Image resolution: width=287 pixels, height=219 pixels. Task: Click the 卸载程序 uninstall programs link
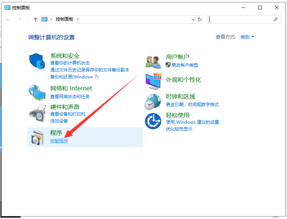point(59,141)
